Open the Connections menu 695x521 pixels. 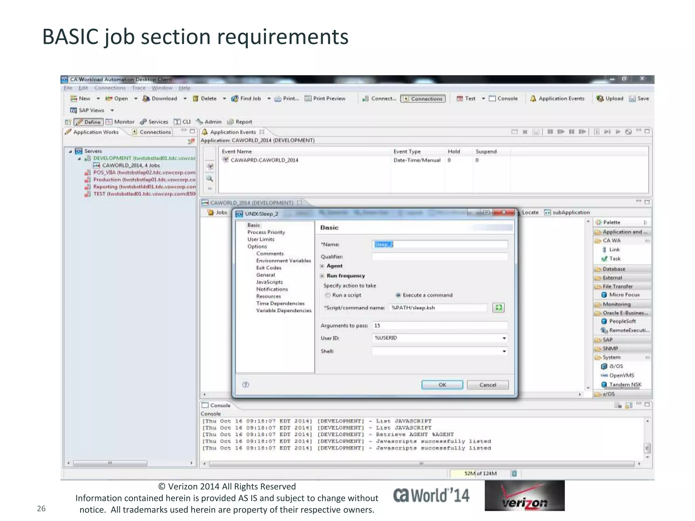[x=110, y=88]
